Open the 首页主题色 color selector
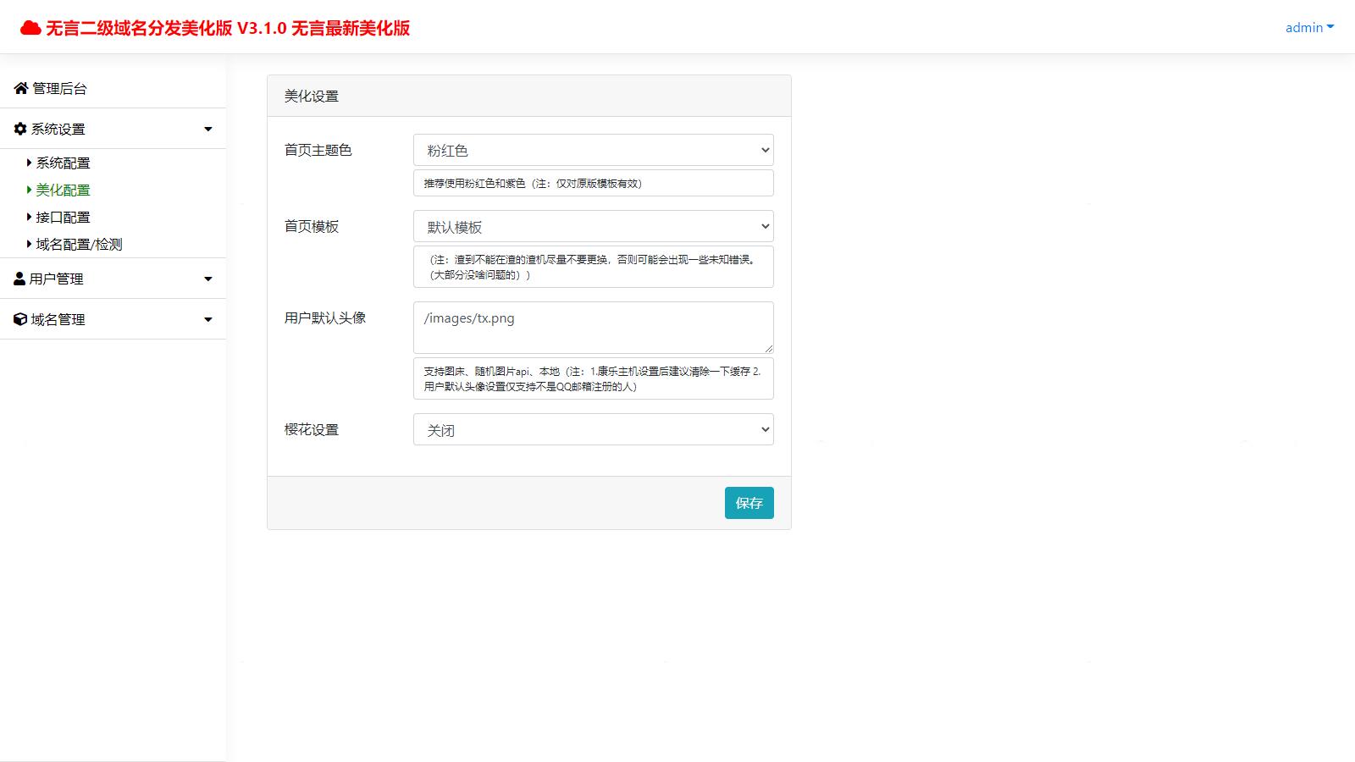The height and width of the screenshot is (762, 1355). (x=593, y=150)
